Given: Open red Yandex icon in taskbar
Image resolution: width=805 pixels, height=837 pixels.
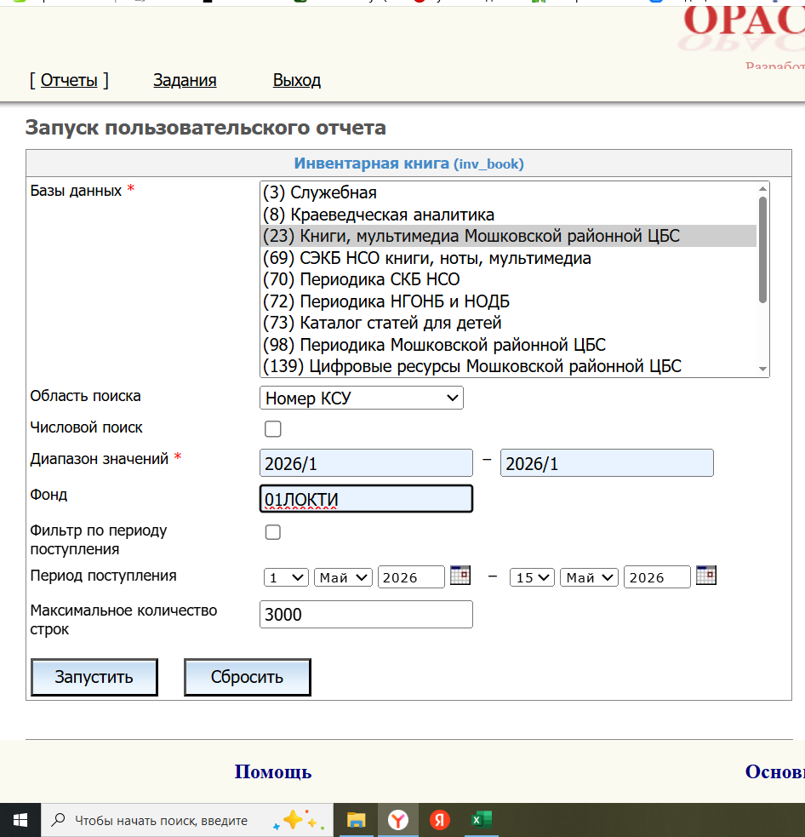Looking at the screenshot, I should tap(440, 820).
